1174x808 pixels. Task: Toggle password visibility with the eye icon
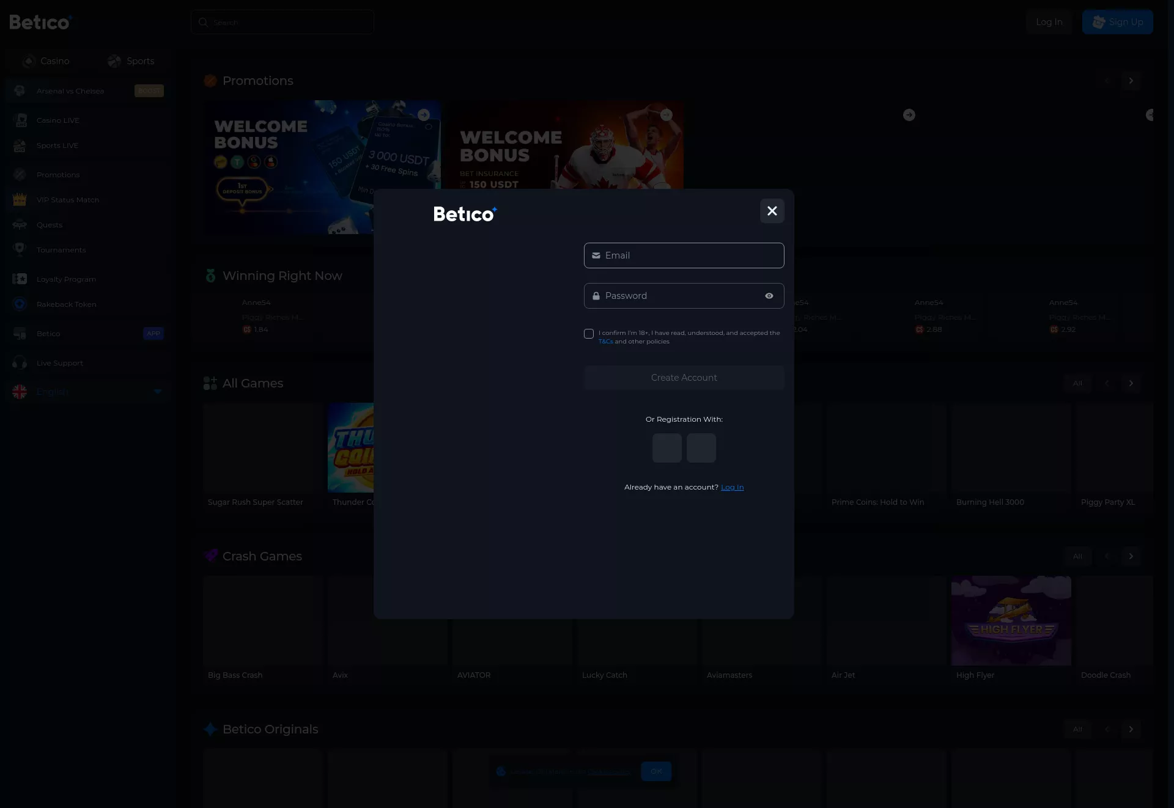pyautogui.click(x=769, y=296)
